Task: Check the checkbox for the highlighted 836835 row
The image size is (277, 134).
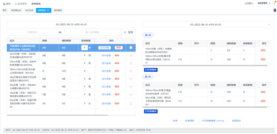Action: point(131,48)
